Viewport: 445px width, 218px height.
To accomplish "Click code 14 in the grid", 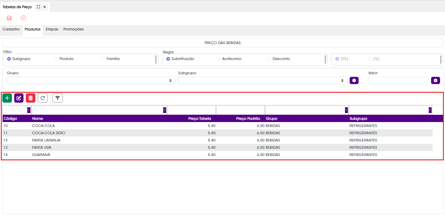I will [x=6, y=155].
